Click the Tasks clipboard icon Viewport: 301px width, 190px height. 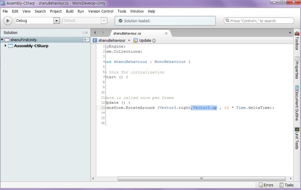281,185
